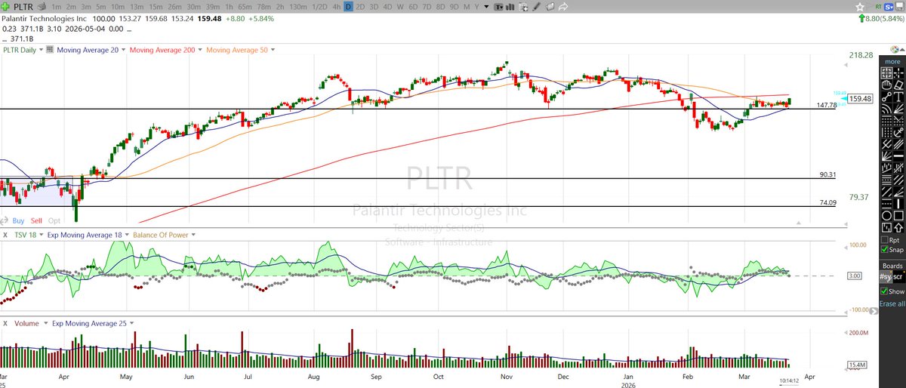Click the Sell button

(x=37, y=220)
